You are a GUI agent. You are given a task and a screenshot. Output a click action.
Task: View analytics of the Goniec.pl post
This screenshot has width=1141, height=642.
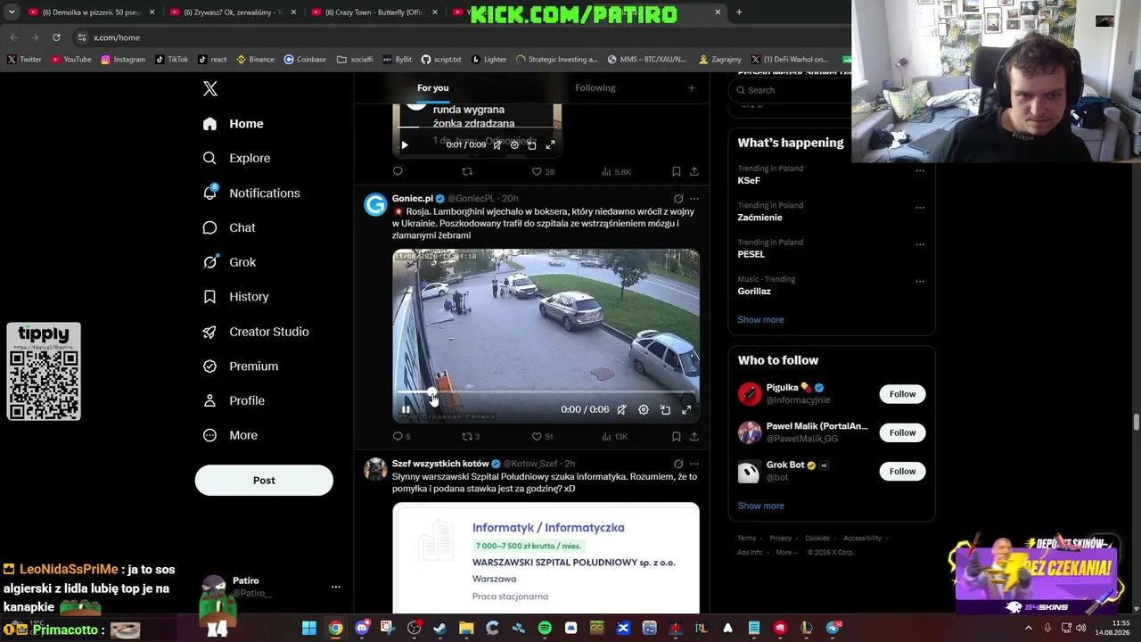pyautogui.click(x=614, y=436)
